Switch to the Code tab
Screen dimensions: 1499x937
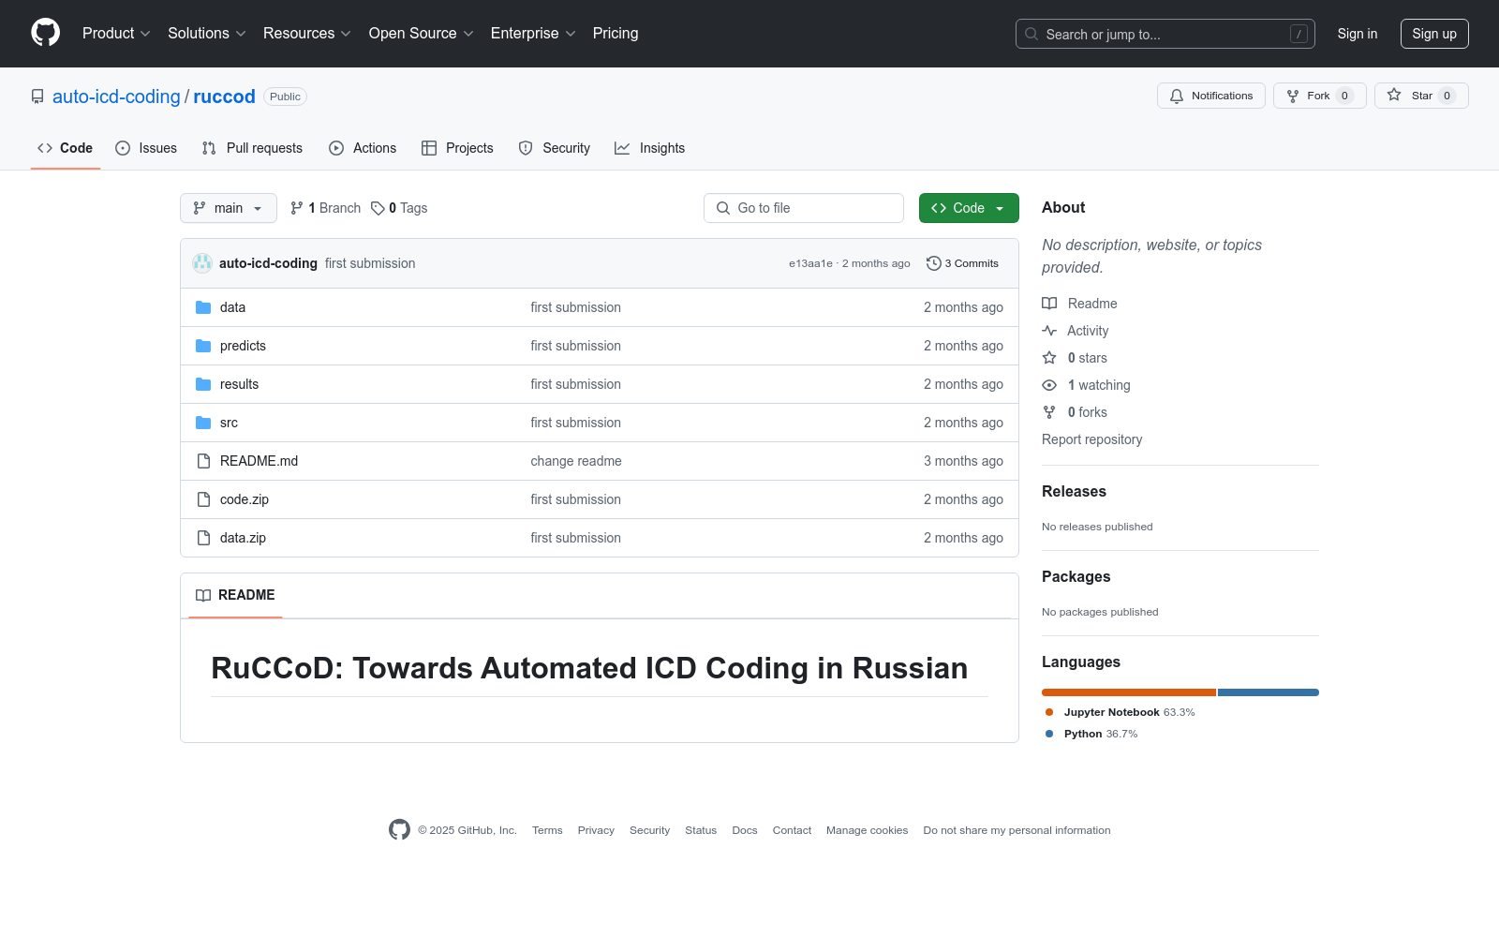tap(66, 148)
